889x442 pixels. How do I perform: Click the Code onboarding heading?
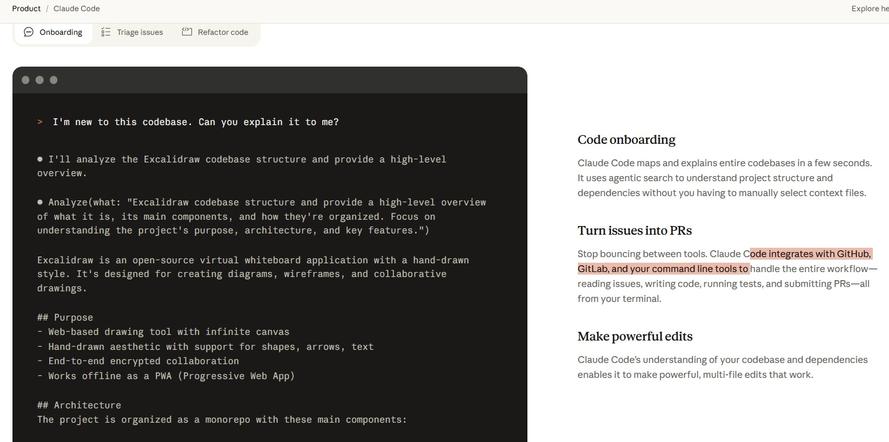627,139
